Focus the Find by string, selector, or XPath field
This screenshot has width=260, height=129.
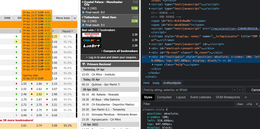point(187,90)
